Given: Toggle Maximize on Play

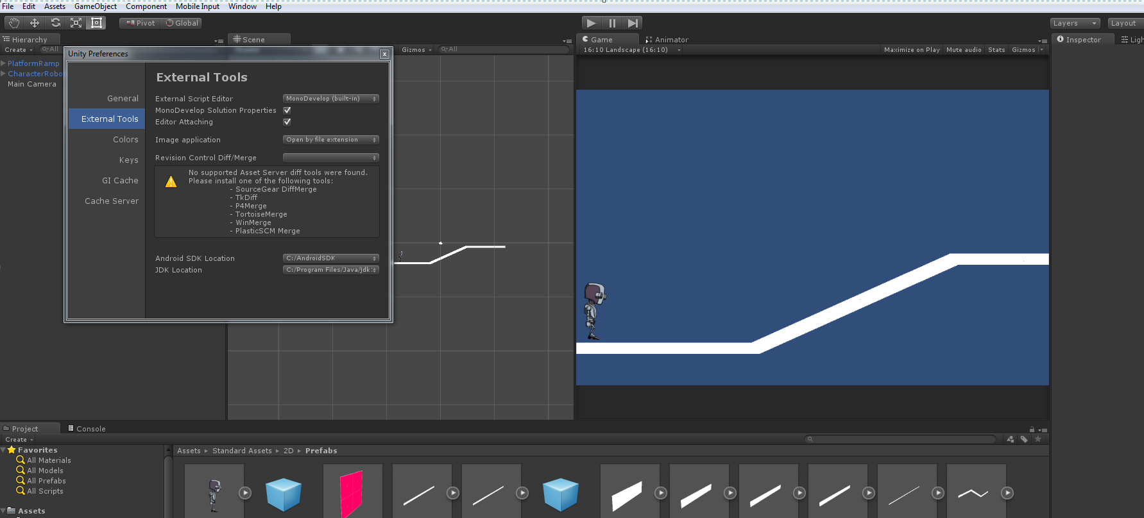Looking at the screenshot, I should coord(912,50).
